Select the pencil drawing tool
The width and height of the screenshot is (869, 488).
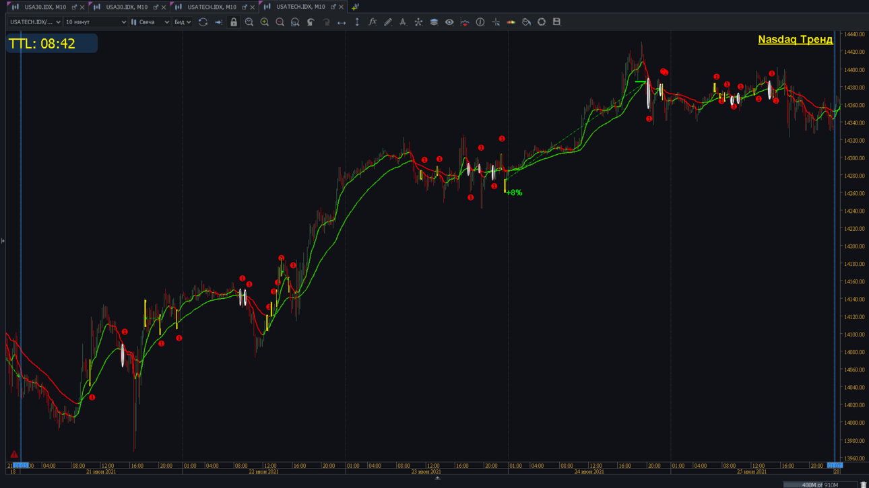pos(388,22)
